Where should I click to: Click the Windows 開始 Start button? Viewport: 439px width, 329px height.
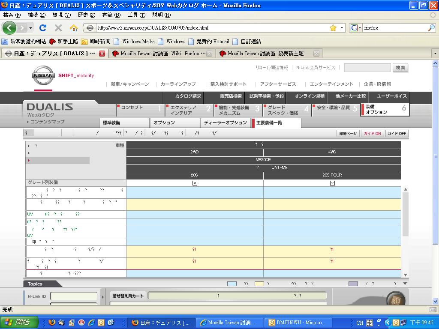(19, 323)
